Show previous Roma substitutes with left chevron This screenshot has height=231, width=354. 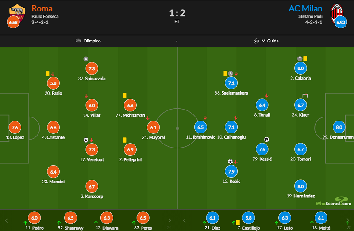[x=6, y=220]
